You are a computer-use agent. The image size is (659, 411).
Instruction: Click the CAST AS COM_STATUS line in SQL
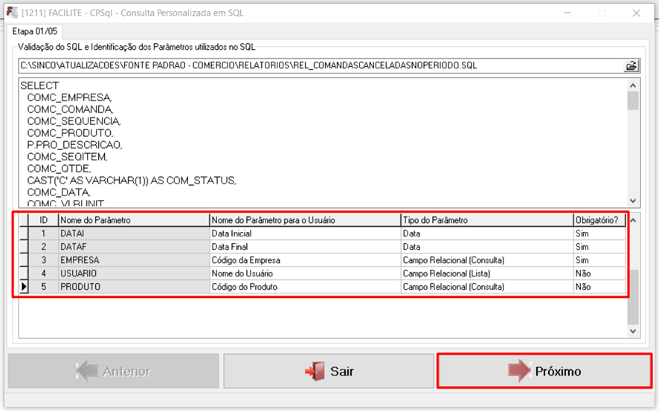132,181
